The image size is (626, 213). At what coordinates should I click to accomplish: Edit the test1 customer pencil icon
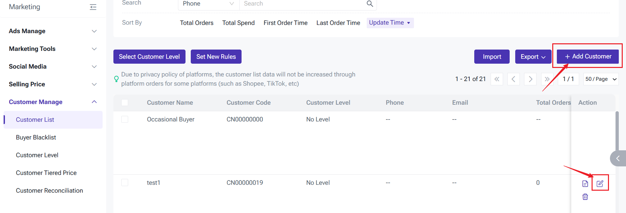click(600, 184)
